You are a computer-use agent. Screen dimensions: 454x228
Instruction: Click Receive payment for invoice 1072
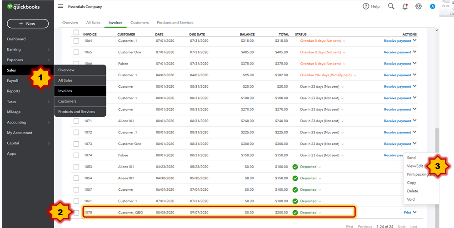397,132
